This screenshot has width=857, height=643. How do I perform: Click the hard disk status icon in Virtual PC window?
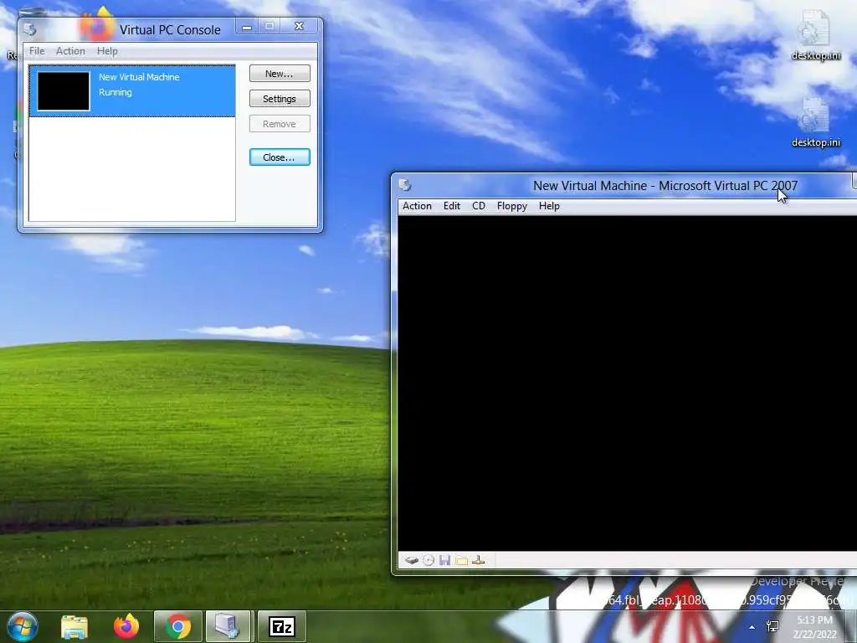412,560
